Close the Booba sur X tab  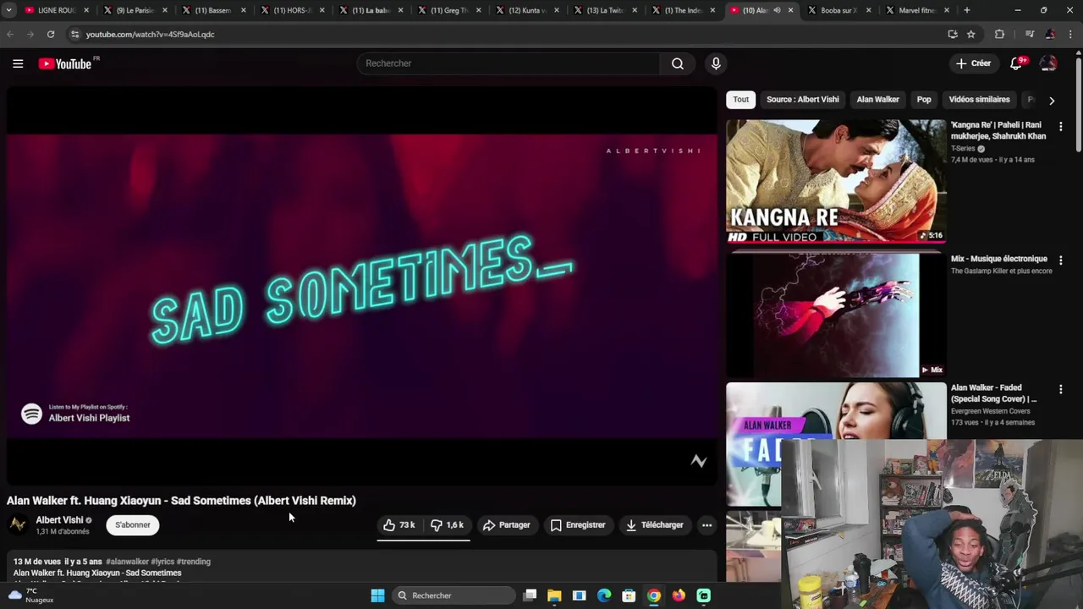pos(869,10)
